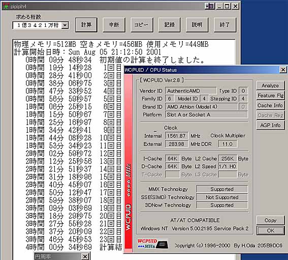Click the コピー button in pipipih4
The width and height of the screenshot is (288, 260).
[x=142, y=25]
